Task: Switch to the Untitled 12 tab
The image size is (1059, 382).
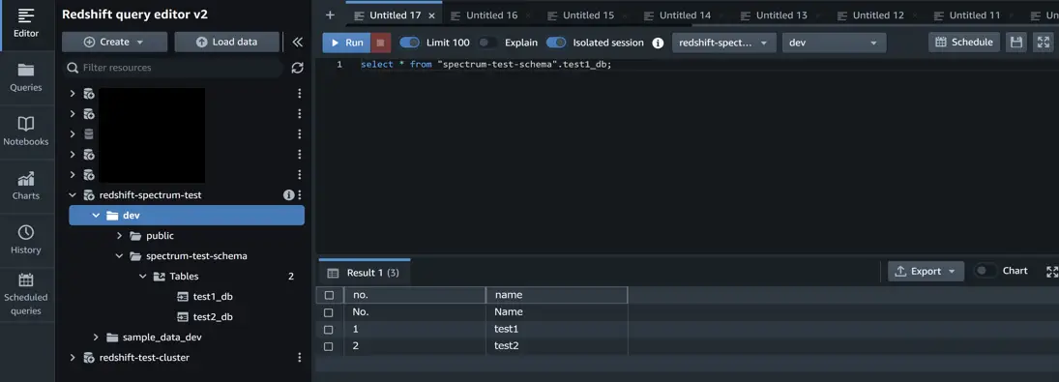Action: 878,15
